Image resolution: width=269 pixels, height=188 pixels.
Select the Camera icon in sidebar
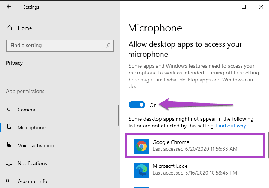pos(9,110)
